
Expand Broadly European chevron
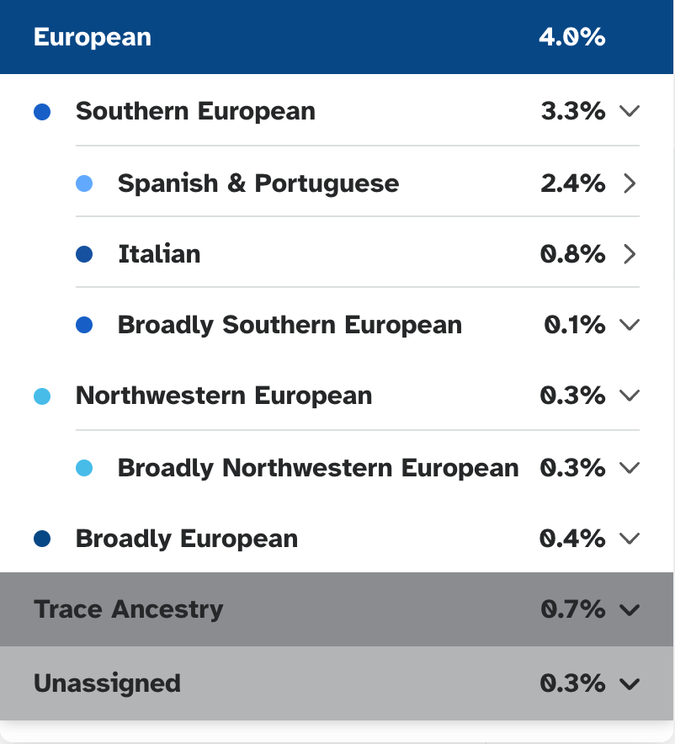click(x=630, y=539)
